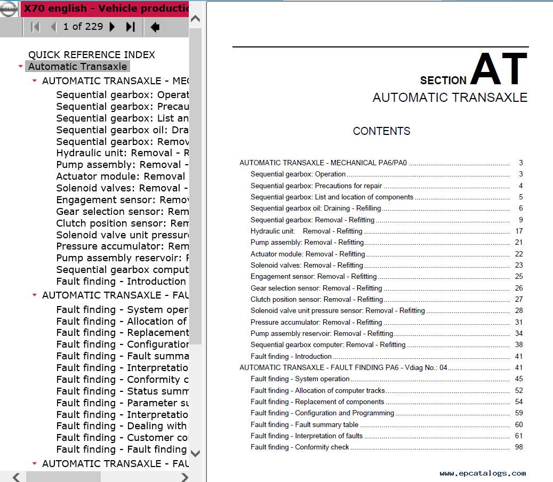Viewport: 553px width, 482px height.
Task: Open Fault finding - Conformity check contents link
Action: [x=300, y=447]
